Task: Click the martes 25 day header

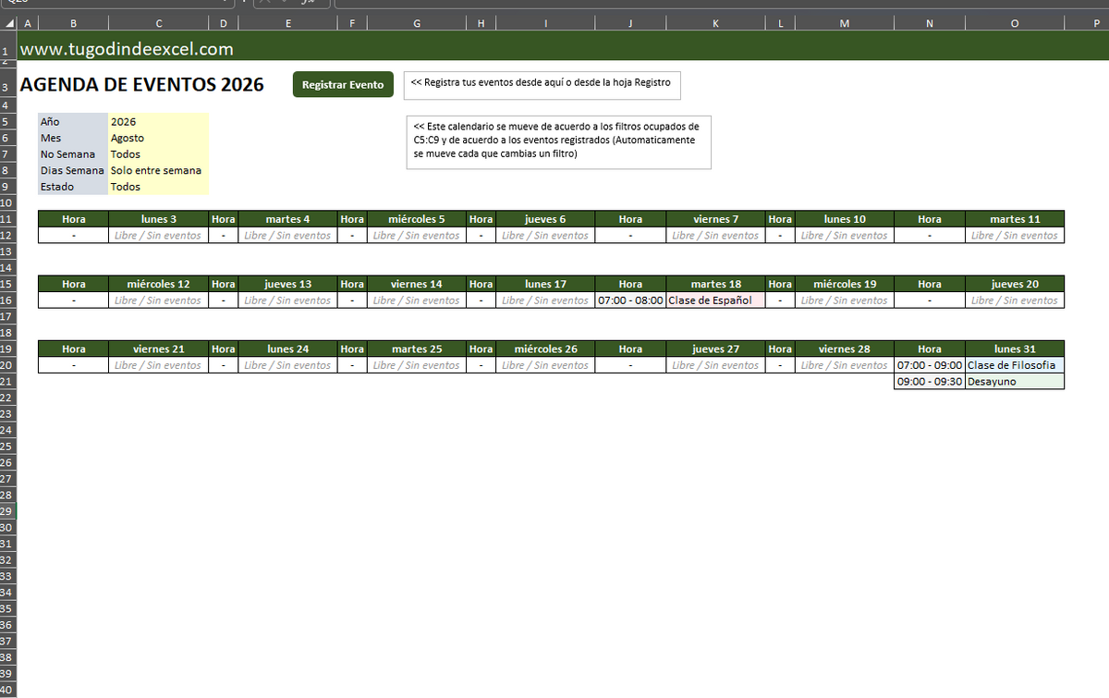Action: 417,349
